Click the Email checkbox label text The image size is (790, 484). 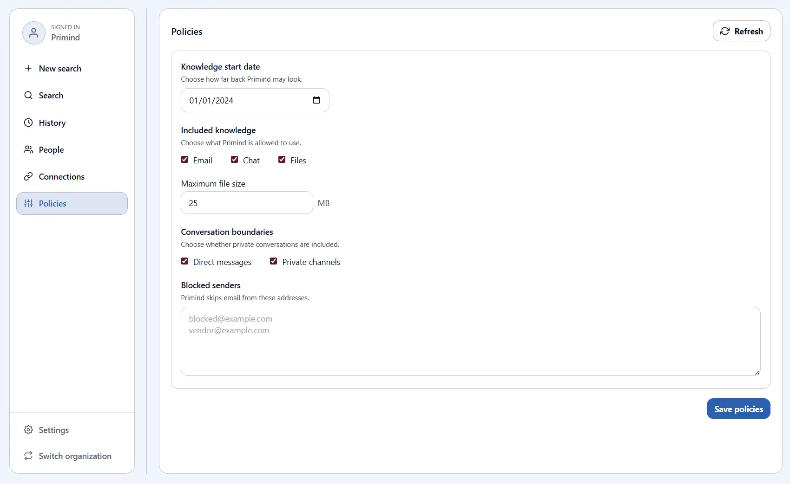coord(203,161)
